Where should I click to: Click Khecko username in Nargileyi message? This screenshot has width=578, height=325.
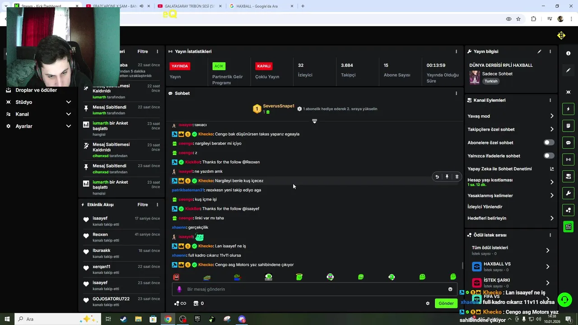pyautogui.click(x=205, y=181)
